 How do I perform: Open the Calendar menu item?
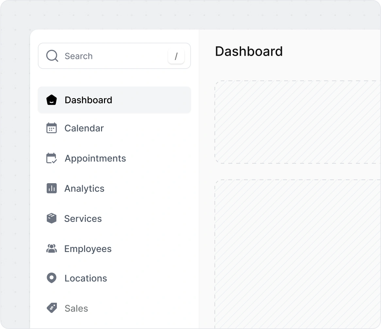tap(84, 128)
